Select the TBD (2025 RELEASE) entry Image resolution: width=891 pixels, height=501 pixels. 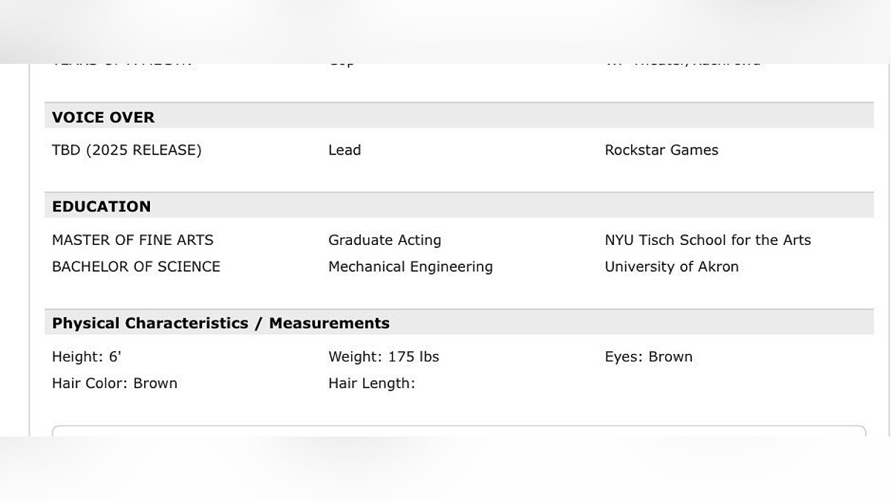click(126, 150)
